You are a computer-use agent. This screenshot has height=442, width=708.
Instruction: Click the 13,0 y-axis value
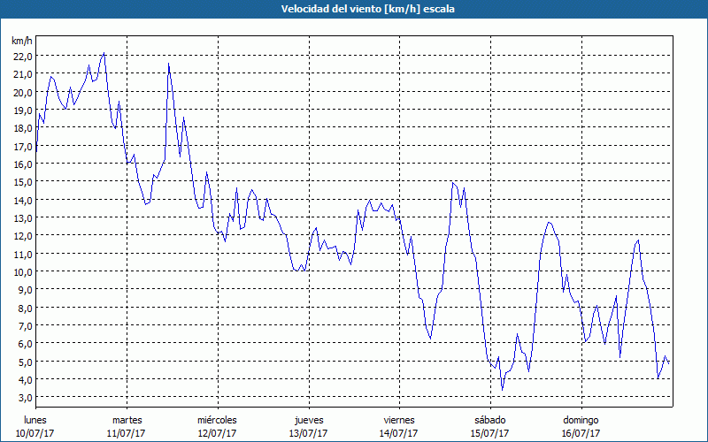(x=23, y=217)
